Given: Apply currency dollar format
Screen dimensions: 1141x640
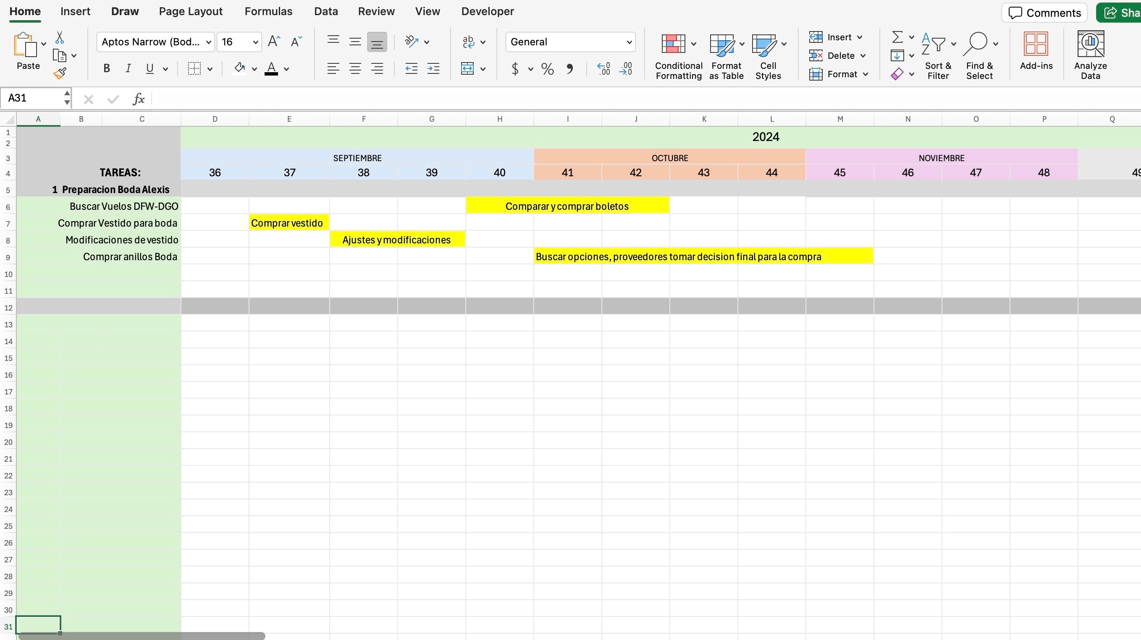Looking at the screenshot, I should tap(515, 68).
